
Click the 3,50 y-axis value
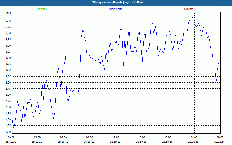click(8, 70)
